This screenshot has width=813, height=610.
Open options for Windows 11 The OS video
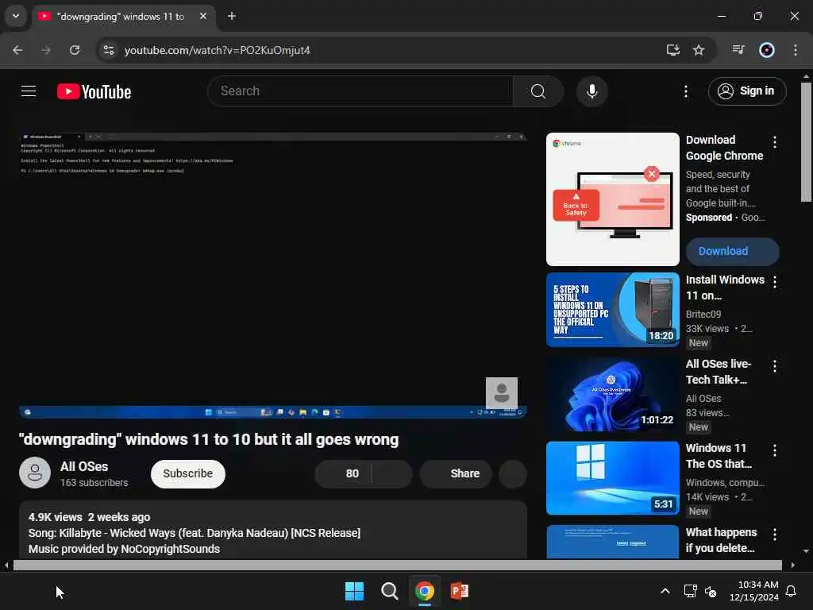775,450
